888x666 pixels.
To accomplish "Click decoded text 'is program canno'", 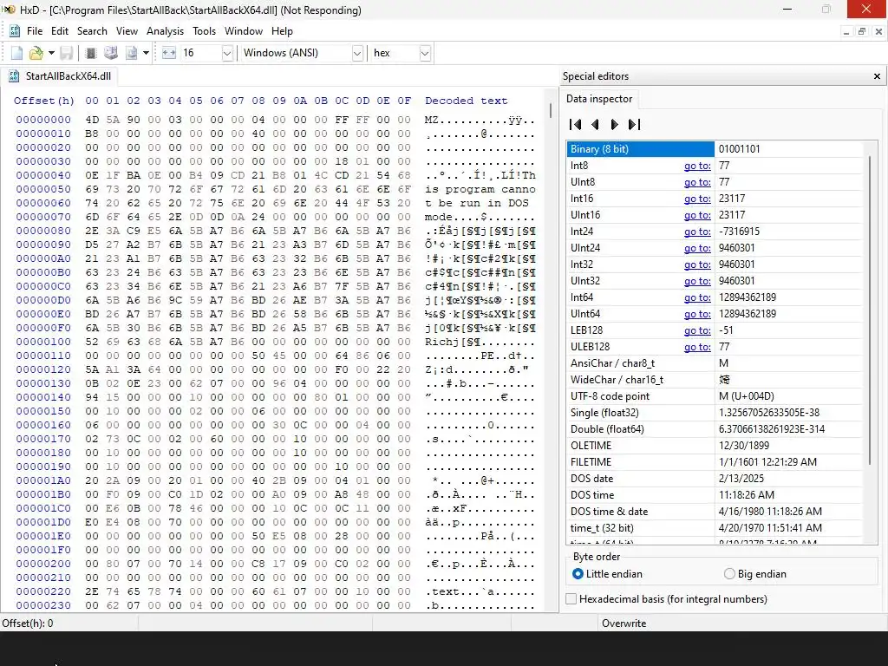I will pos(480,189).
